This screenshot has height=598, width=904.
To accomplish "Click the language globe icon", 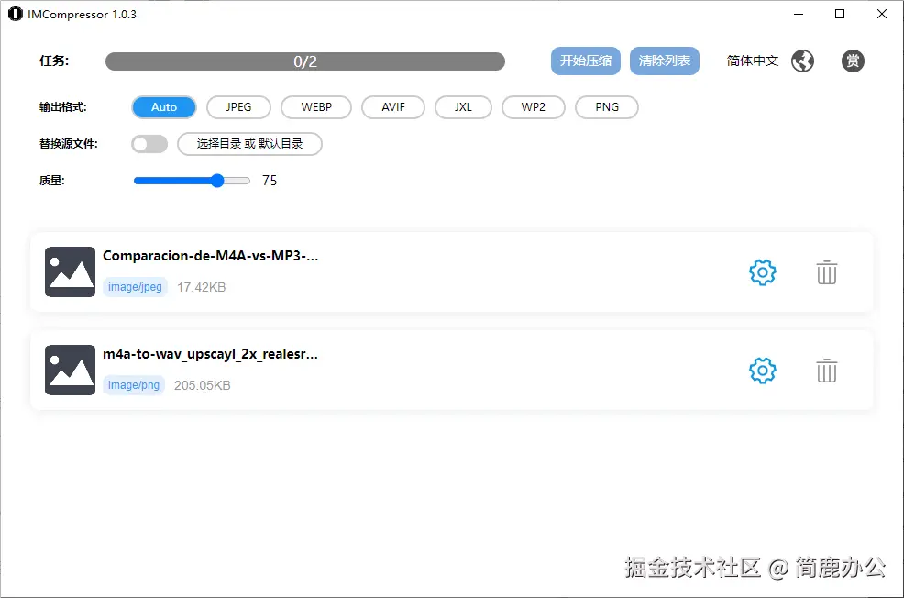I will 802,61.
